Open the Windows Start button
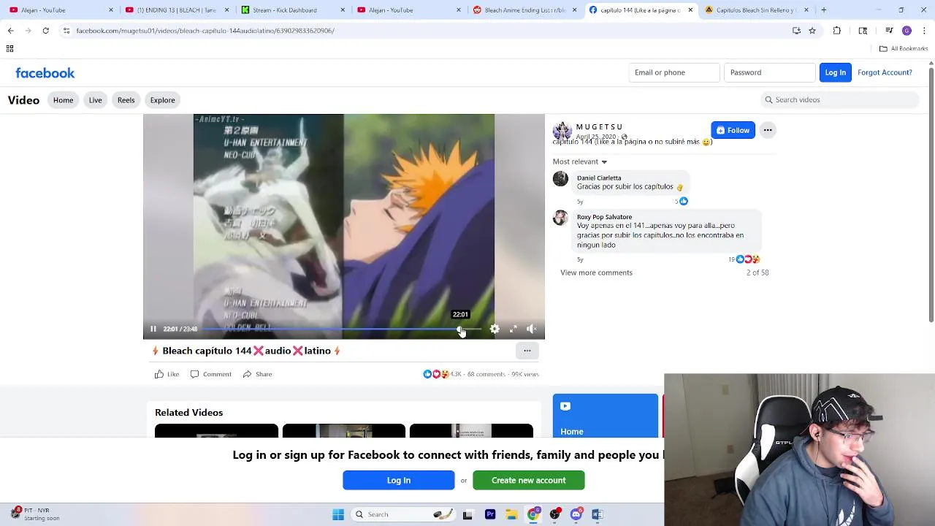Image resolution: width=935 pixels, height=526 pixels. pos(337,514)
